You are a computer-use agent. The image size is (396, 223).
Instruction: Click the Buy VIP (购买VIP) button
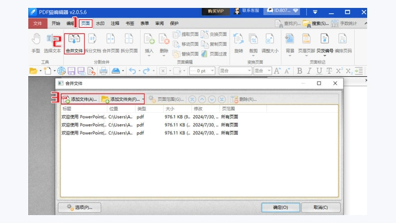point(216,11)
